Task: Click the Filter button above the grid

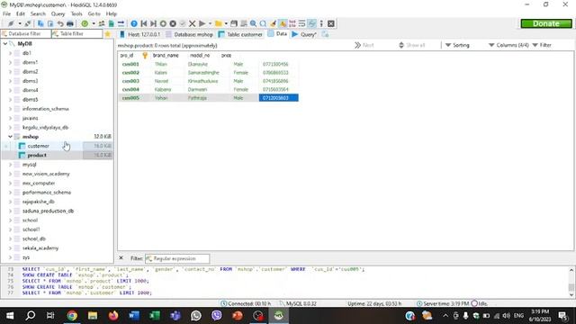Action: click(x=542, y=45)
